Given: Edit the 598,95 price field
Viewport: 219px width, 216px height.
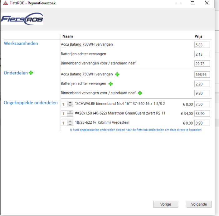Looking at the screenshot, I should 202,75.
